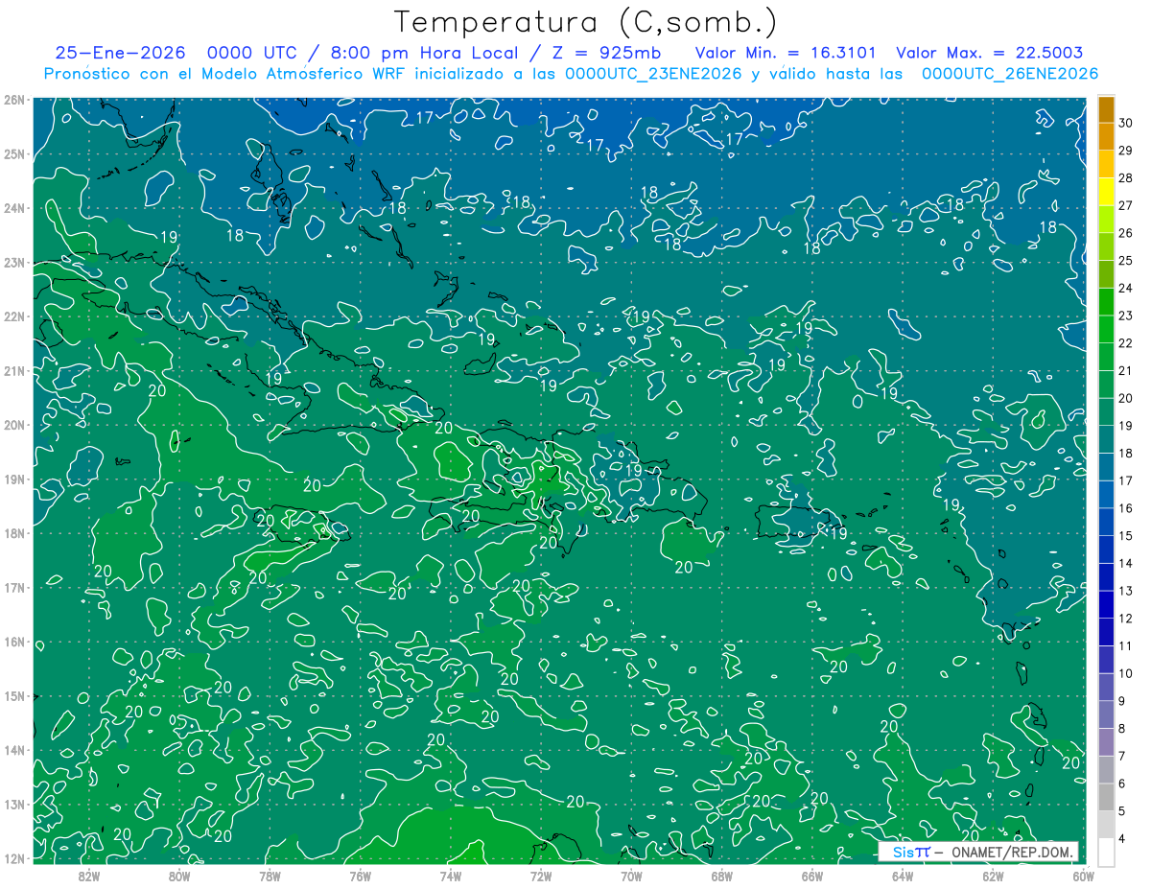Click the 13N latitude axis label
This screenshot has height=889, width=1151.
point(13,804)
